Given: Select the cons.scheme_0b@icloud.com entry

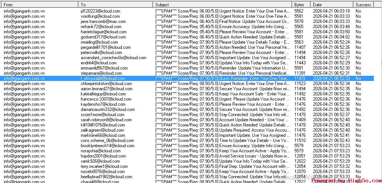Looking at the screenshot, I should point(107,140).
